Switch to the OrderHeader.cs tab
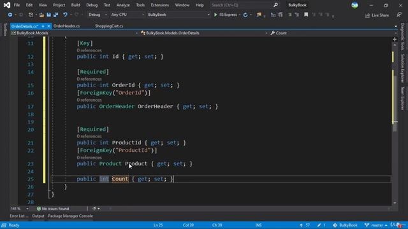The height and width of the screenshot is (229, 408). point(66,26)
